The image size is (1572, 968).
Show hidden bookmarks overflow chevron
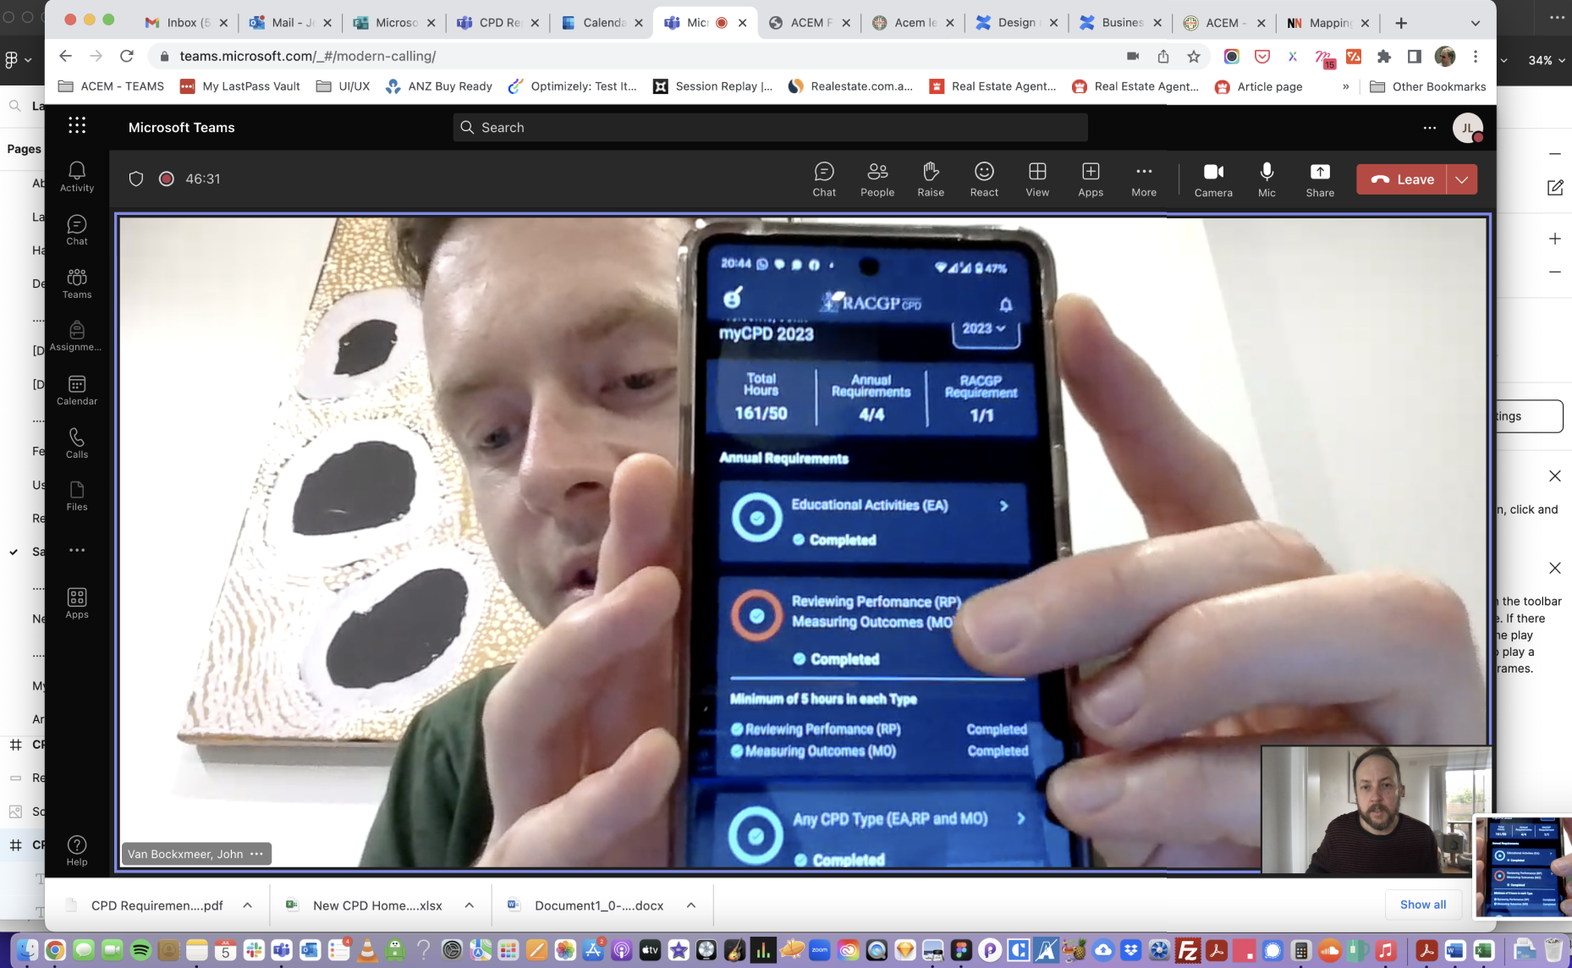1345,86
